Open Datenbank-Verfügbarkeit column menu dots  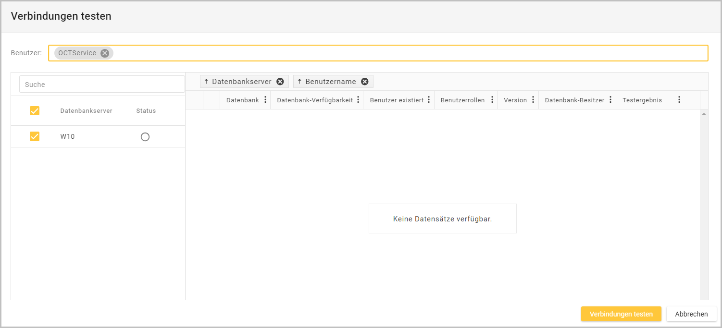(x=358, y=100)
